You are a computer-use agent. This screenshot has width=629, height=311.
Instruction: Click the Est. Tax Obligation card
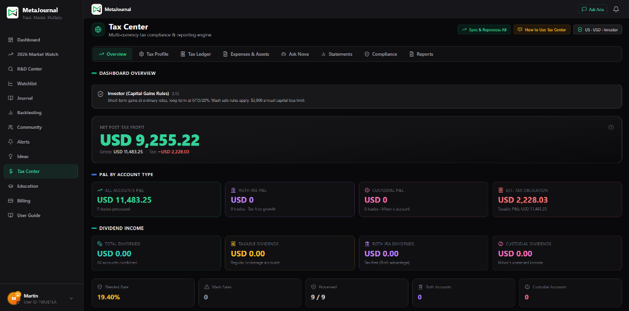pyautogui.click(x=557, y=199)
